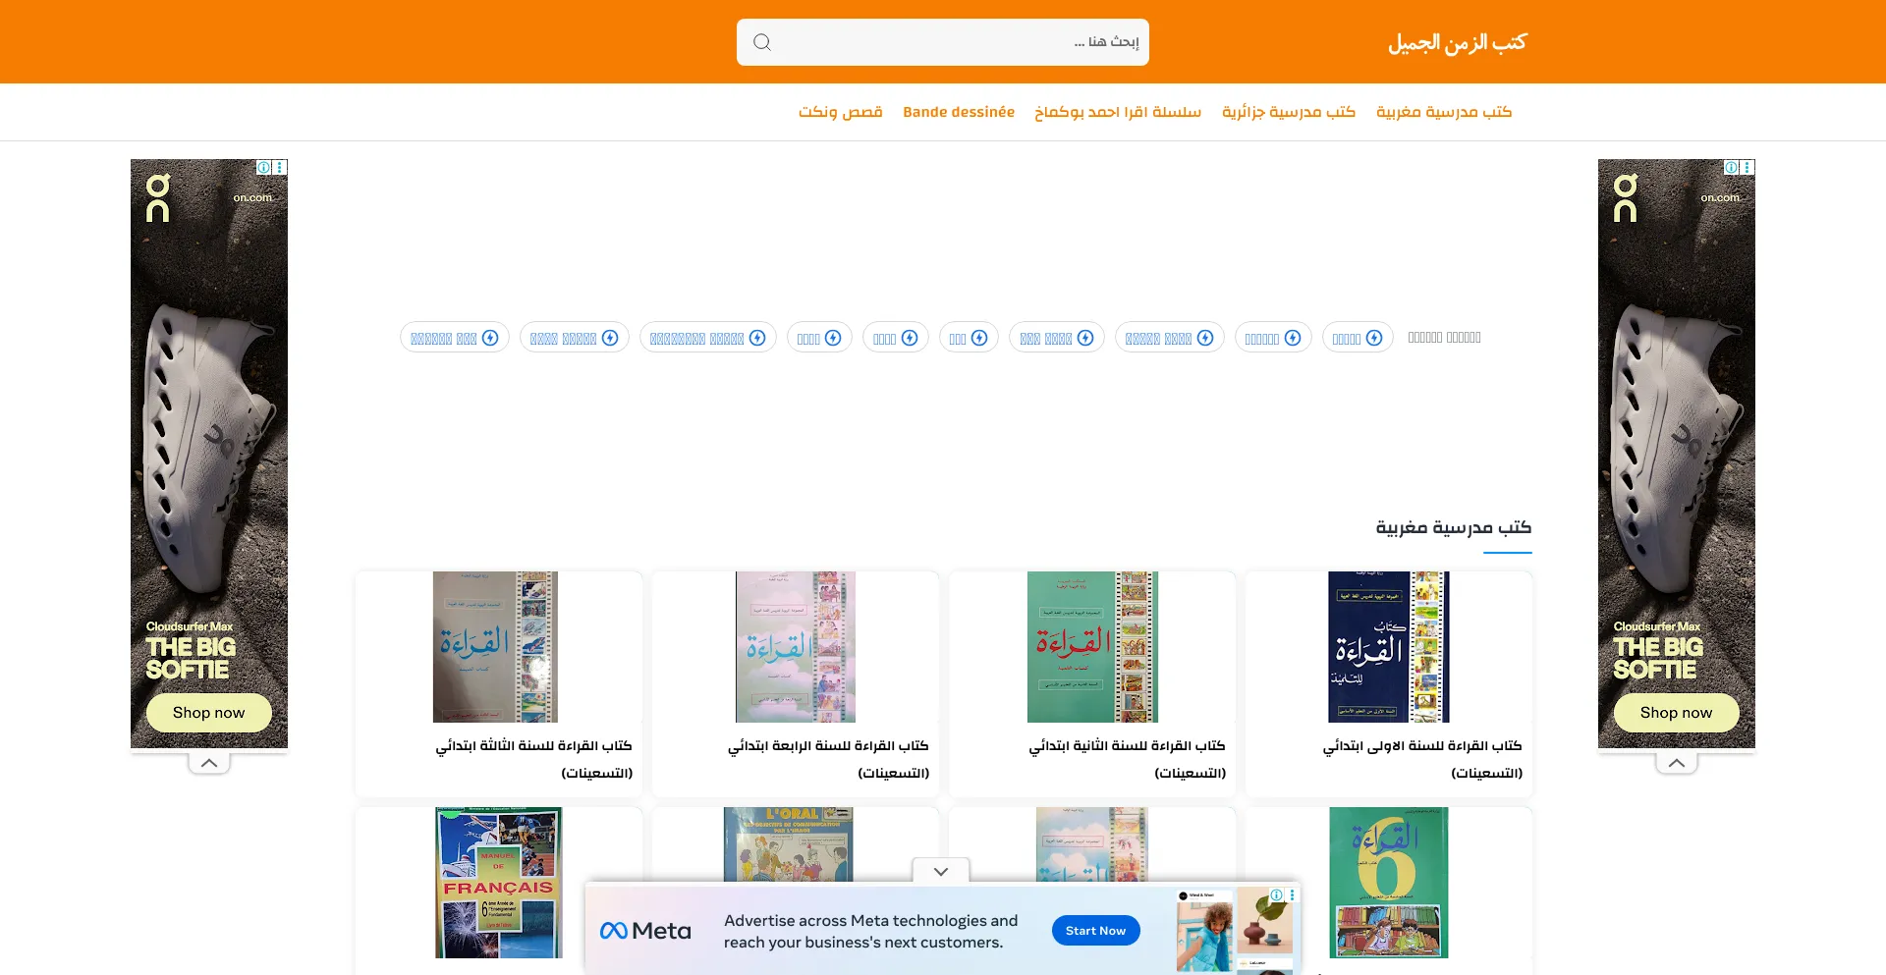Open the three-dot options on left shoe ad
This screenshot has height=975, width=1886.
pyautogui.click(x=280, y=168)
